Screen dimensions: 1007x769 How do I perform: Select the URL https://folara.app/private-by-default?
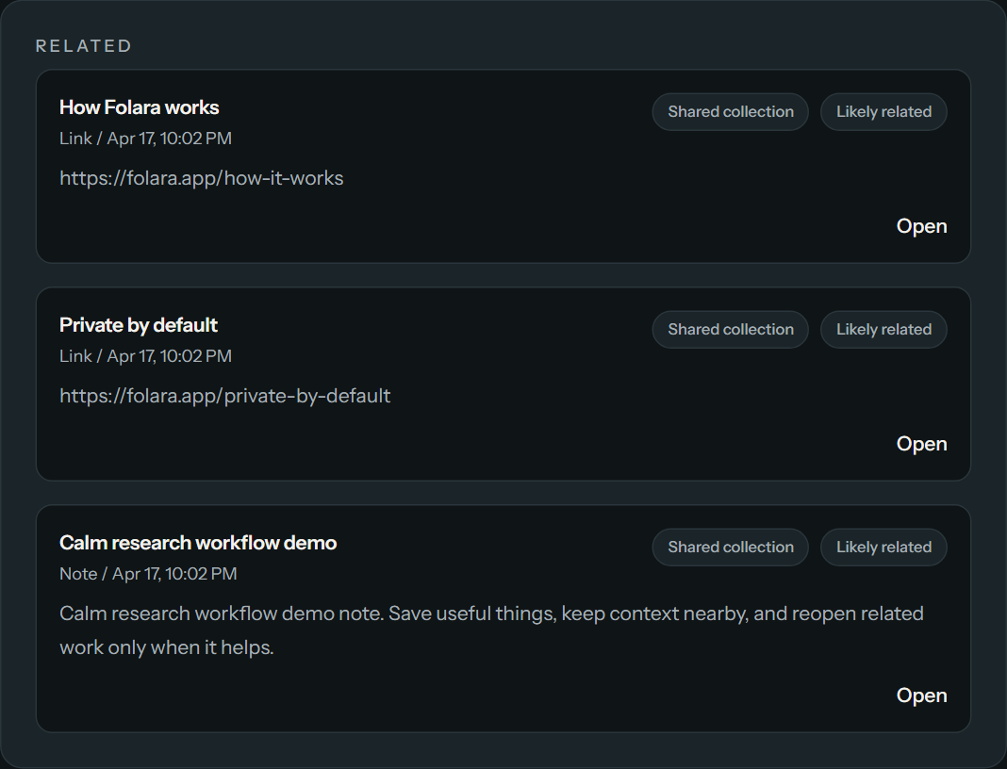(x=224, y=395)
